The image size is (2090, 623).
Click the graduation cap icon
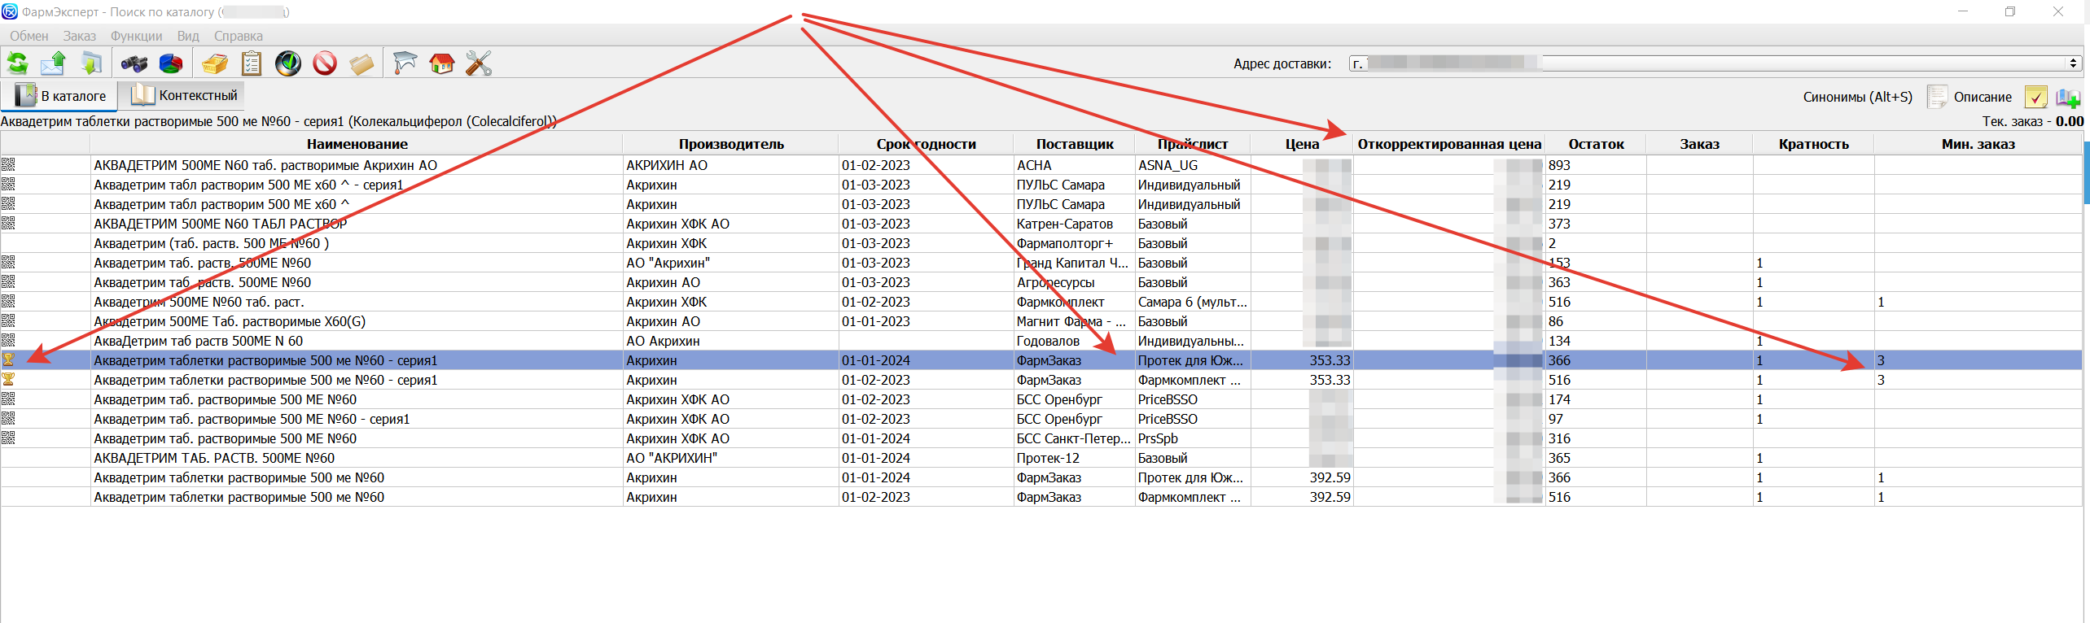point(405,63)
